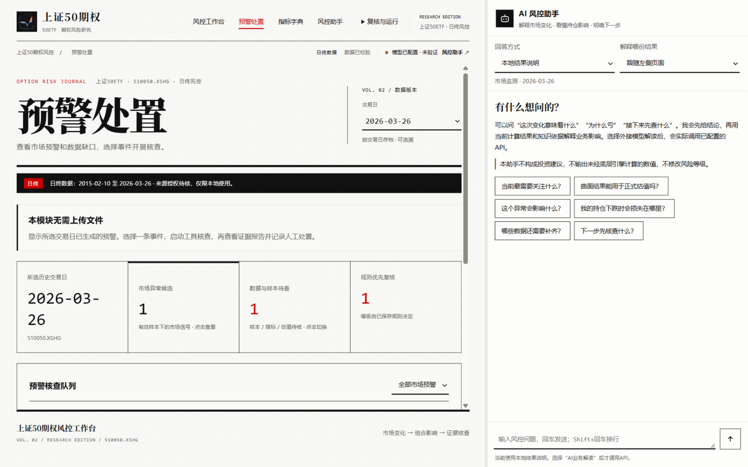748x467 pixels.
Task: Click the 市场监测 · 2026-03-26 text
Action: (524, 81)
